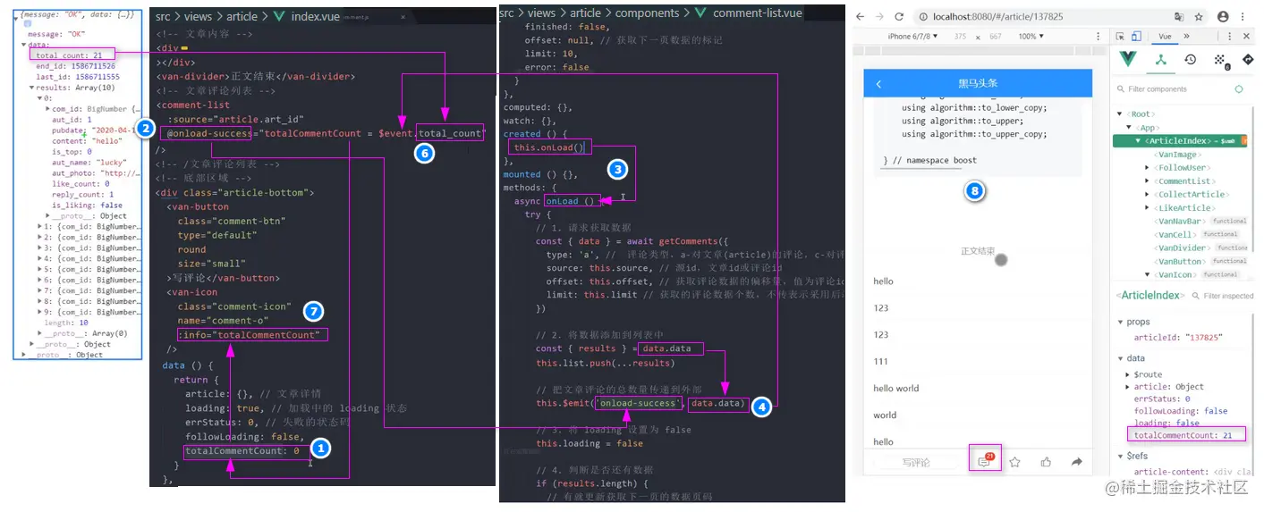Click the device height 667 field
The height and width of the screenshot is (512, 1264).
996,37
